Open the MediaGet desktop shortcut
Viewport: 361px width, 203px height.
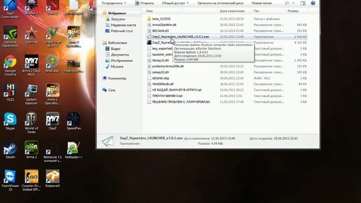[x=52, y=64]
